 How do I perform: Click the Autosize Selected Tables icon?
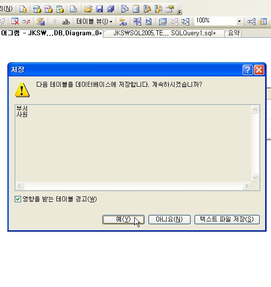[162, 22]
